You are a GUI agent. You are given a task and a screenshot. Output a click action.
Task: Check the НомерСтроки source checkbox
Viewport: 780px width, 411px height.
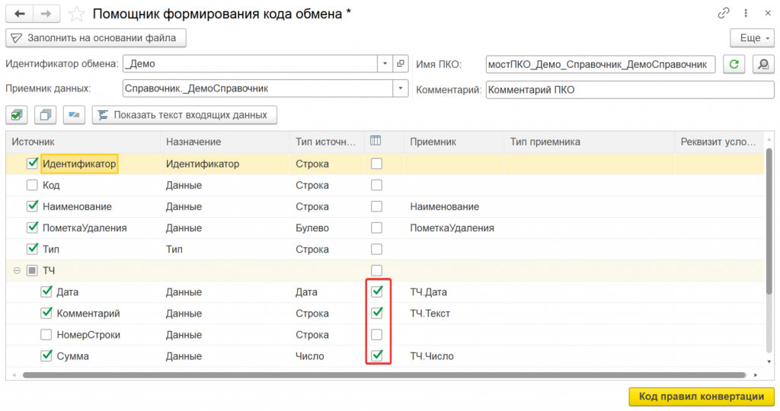coord(46,334)
